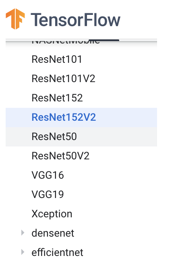Click the densenet module label
Screen dimensions: 176x264
point(53,233)
